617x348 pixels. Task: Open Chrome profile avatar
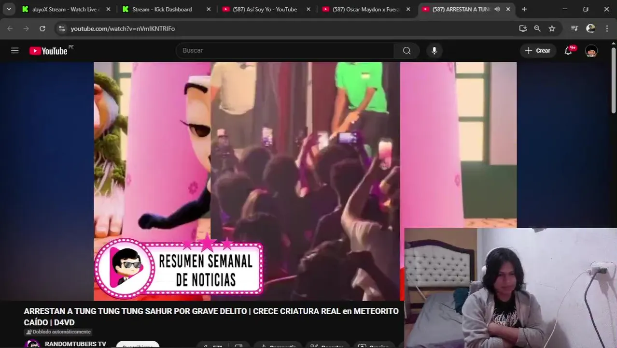590,29
